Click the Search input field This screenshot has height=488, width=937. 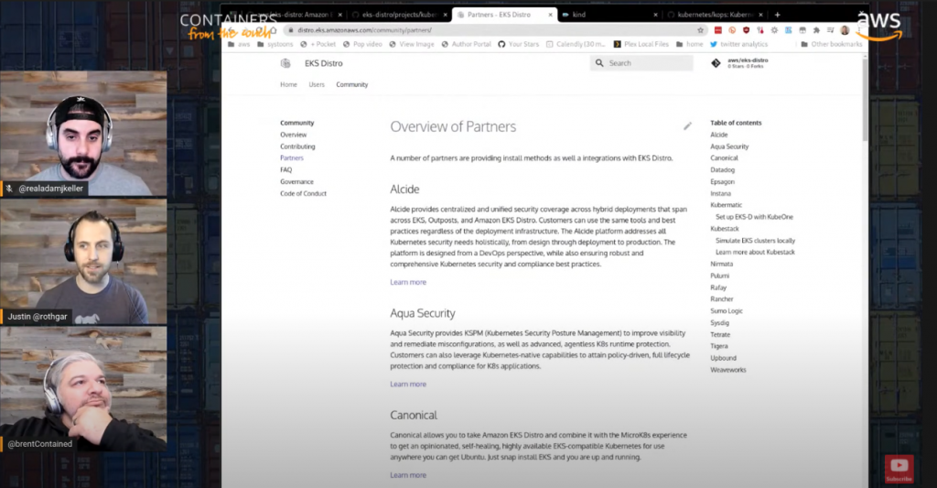641,63
